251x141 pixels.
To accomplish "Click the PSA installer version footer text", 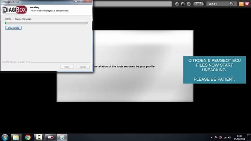I will (16, 62).
